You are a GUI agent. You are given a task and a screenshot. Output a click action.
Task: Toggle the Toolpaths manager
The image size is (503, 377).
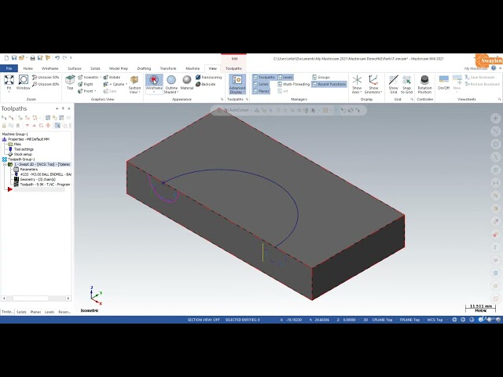point(264,77)
